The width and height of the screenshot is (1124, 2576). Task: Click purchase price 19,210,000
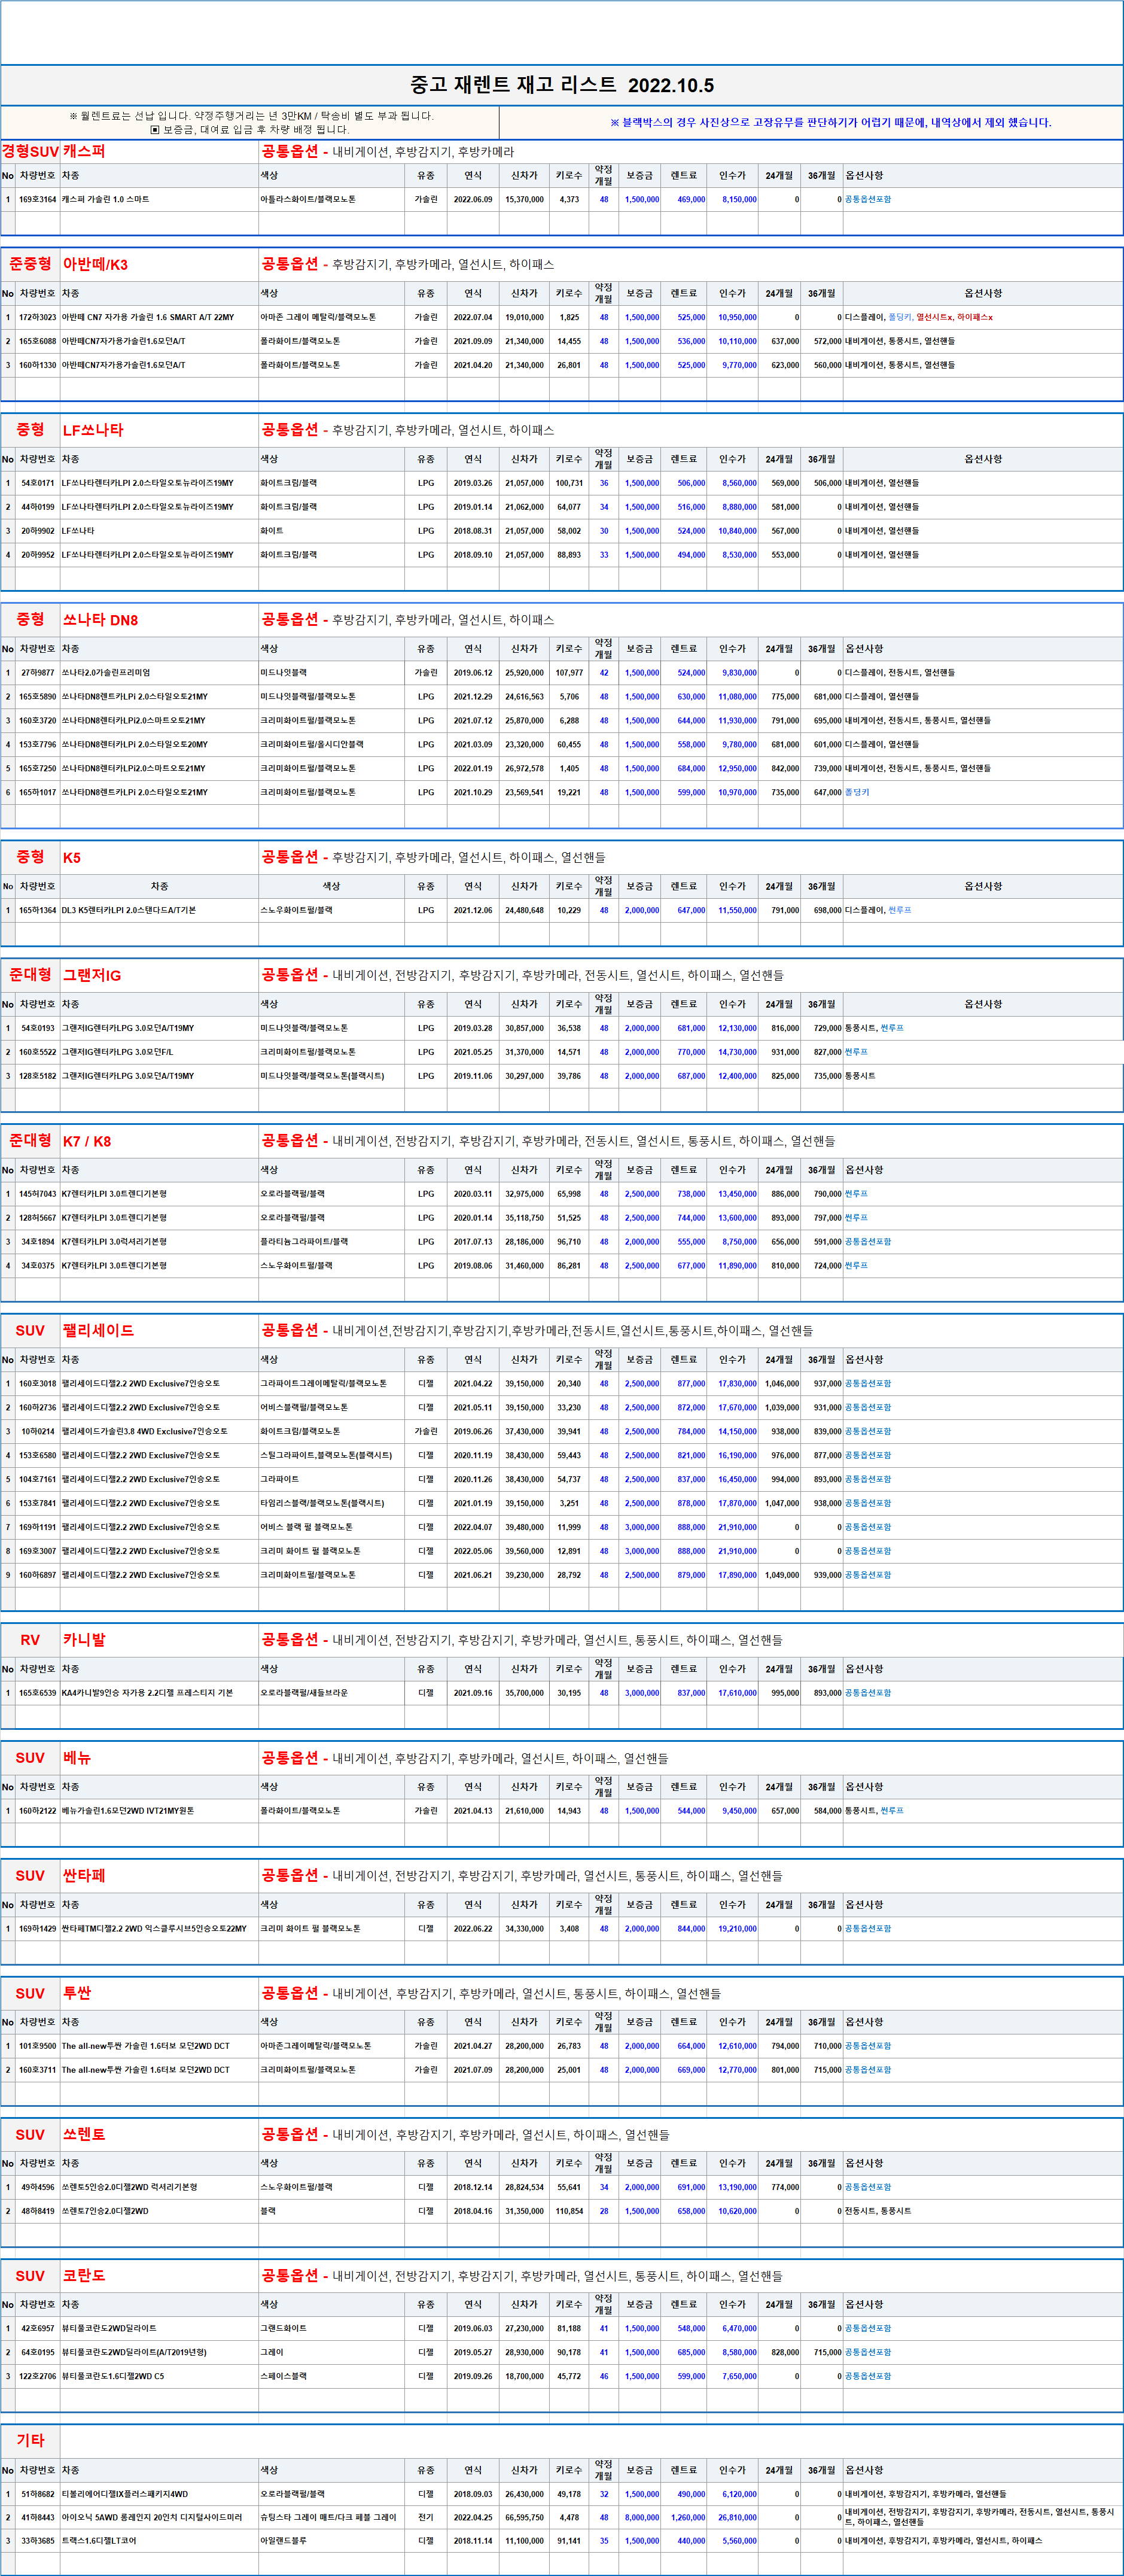[x=737, y=1929]
